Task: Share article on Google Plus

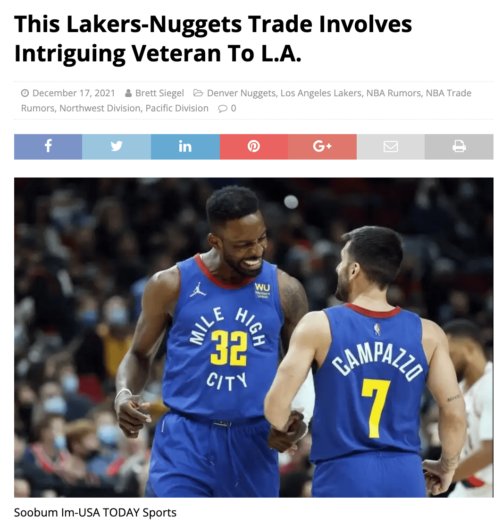Action: click(322, 147)
